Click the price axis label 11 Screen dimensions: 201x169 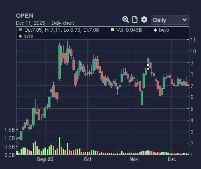coord(193,40)
